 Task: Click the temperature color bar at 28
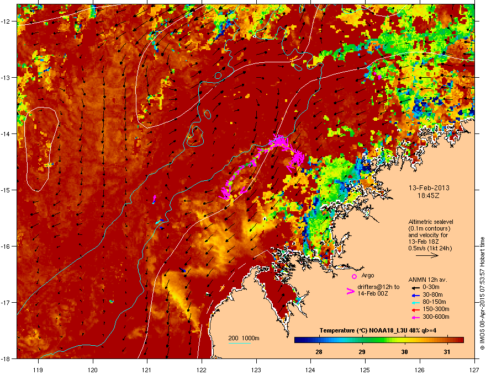[319, 340]
